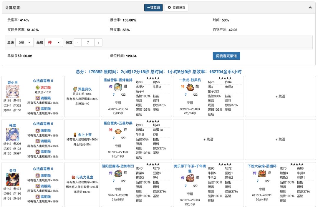This screenshot has height=209, width=318.
Task: Open the 星级 5星 dropdown
Action: pos(24,43)
